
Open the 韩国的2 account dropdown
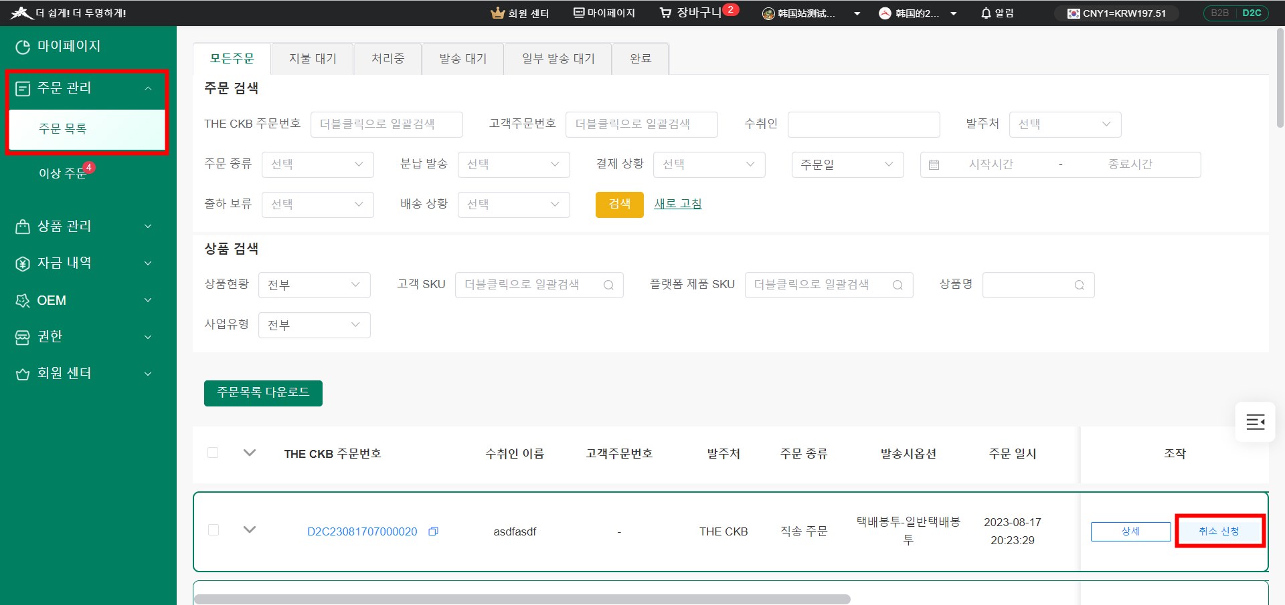953,13
